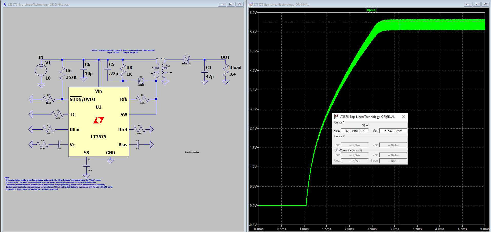
Task: Click the Diff Slope N/A field
Action: [x=393, y=161]
